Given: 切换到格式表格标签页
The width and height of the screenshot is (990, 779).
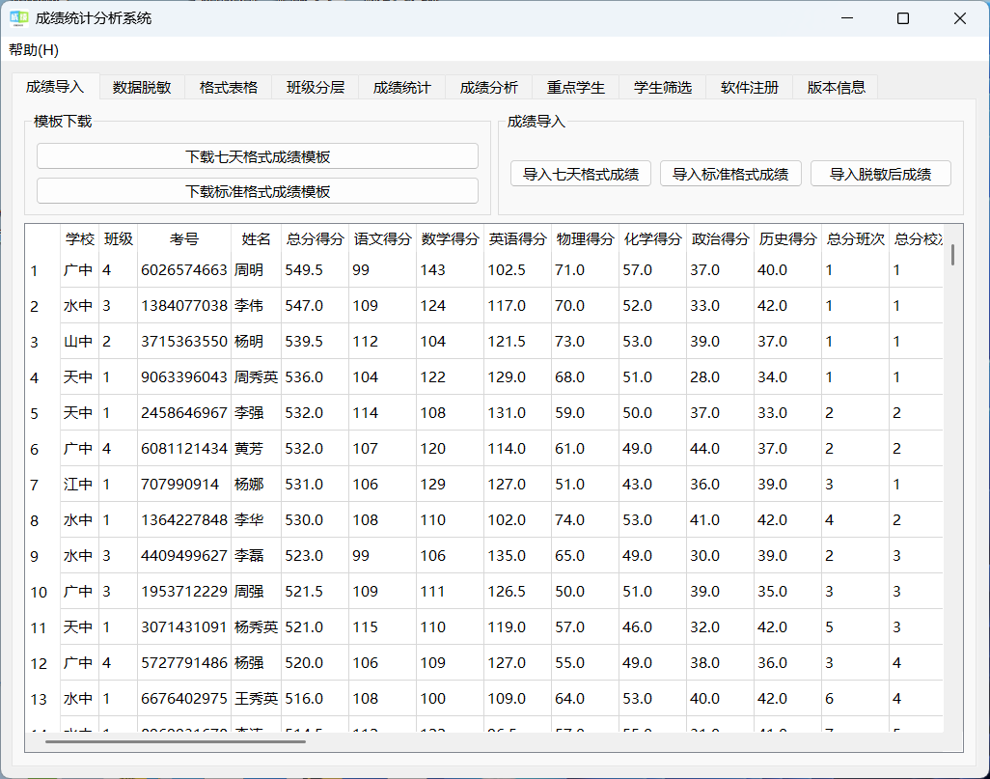Looking at the screenshot, I should [x=226, y=86].
